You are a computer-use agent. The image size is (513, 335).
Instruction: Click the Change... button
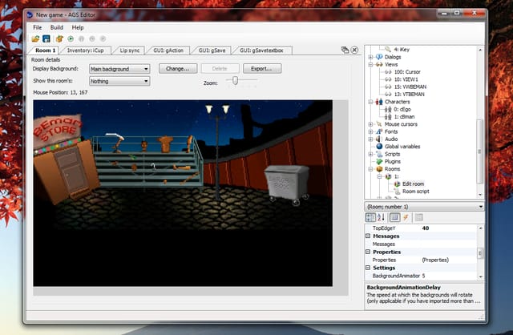(178, 69)
